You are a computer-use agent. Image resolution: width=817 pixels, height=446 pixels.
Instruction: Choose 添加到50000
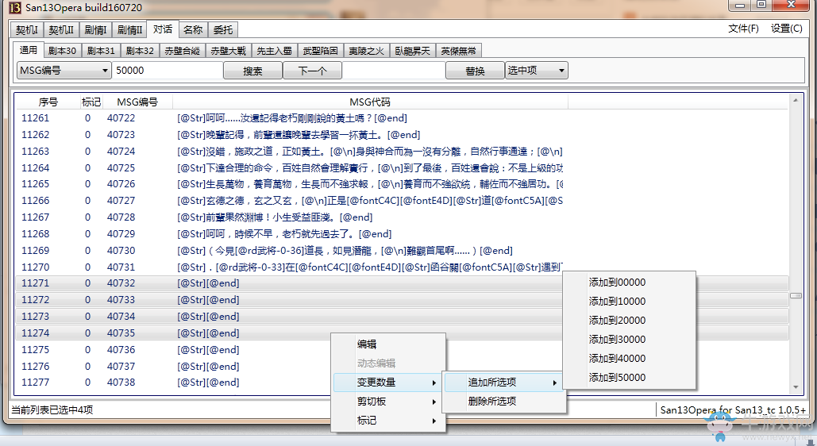click(x=630, y=377)
